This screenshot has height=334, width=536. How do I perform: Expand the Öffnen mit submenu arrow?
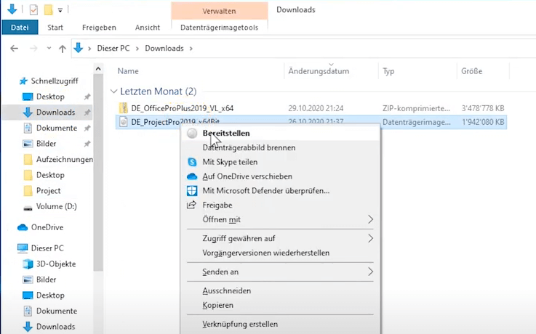(x=370, y=219)
